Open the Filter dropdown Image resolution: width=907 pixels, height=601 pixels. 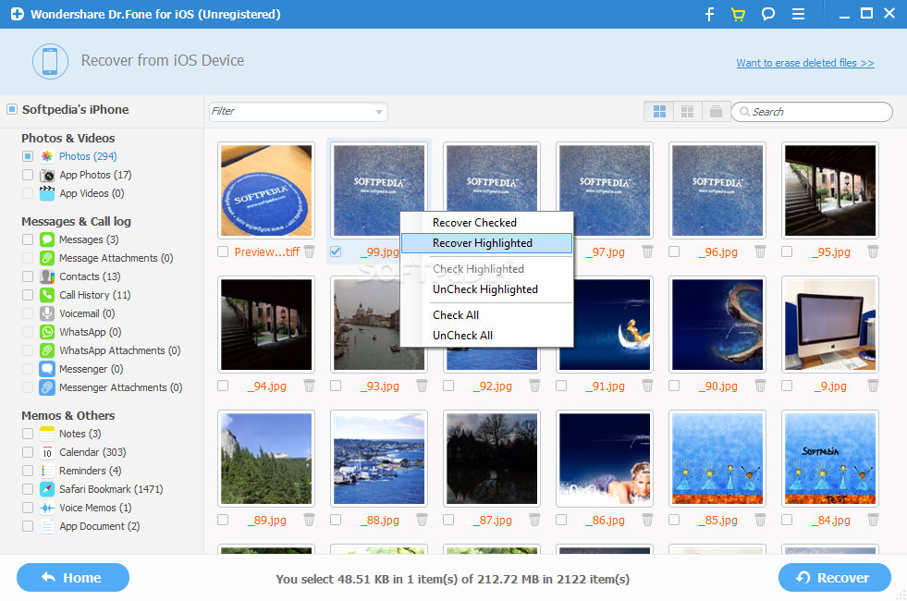pyautogui.click(x=299, y=112)
